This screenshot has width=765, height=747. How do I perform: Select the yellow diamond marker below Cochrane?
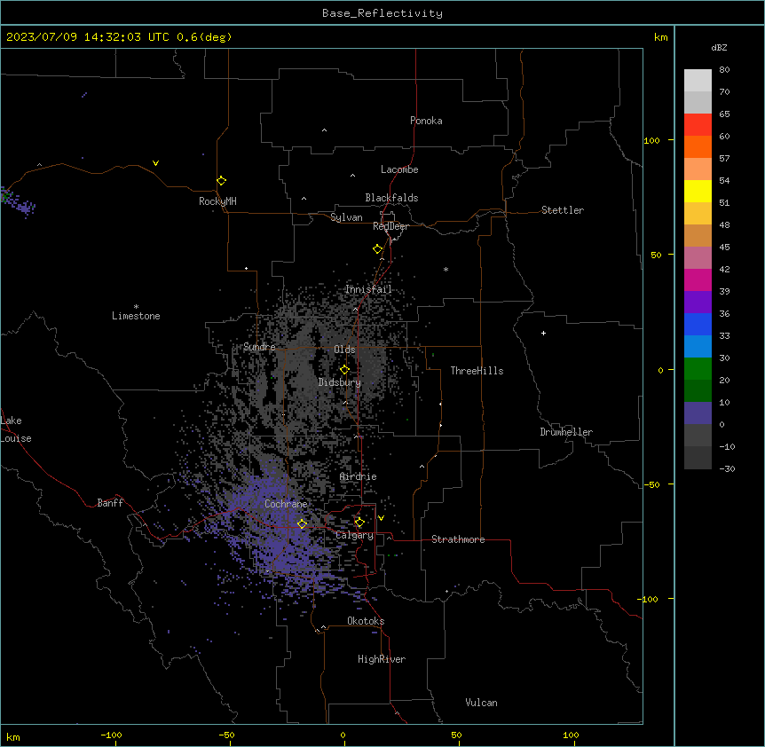[302, 523]
